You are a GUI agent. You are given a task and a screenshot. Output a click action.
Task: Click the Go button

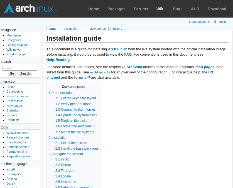coord(12,73)
